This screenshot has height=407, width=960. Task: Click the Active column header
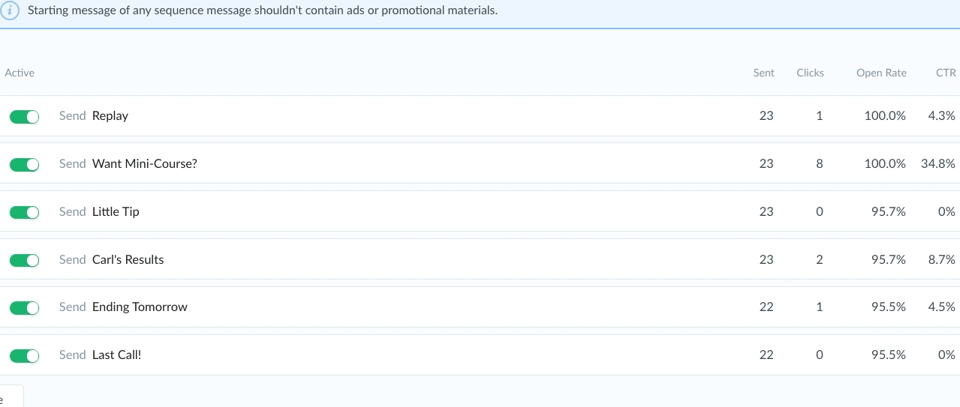click(20, 73)
